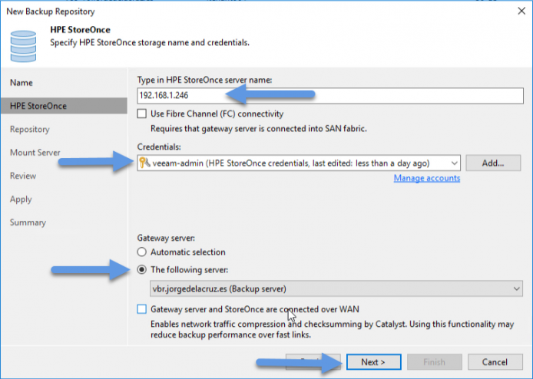Expand the veeam-admin credentials dropdown arrow
The width and height of the screenshot is (533, 379).
[454, 163]
